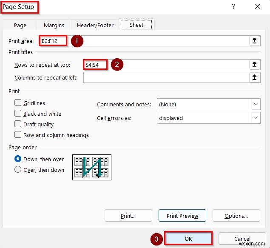Select the Sheet tab
This screenshot has width=270, height=248.
(x=136, y=25)
